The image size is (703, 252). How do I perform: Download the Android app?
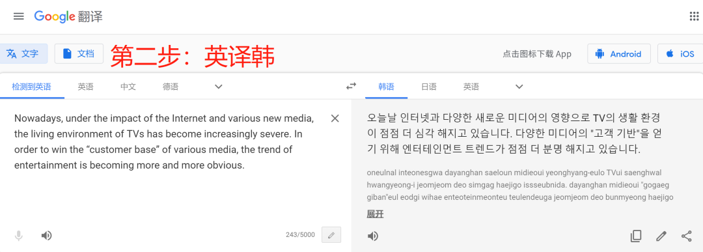(619, 54)
